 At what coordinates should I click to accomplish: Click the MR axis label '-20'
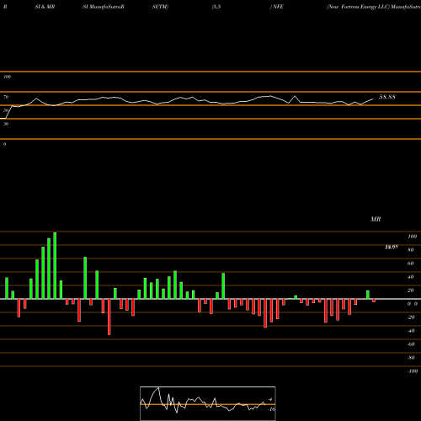(411, 317)
